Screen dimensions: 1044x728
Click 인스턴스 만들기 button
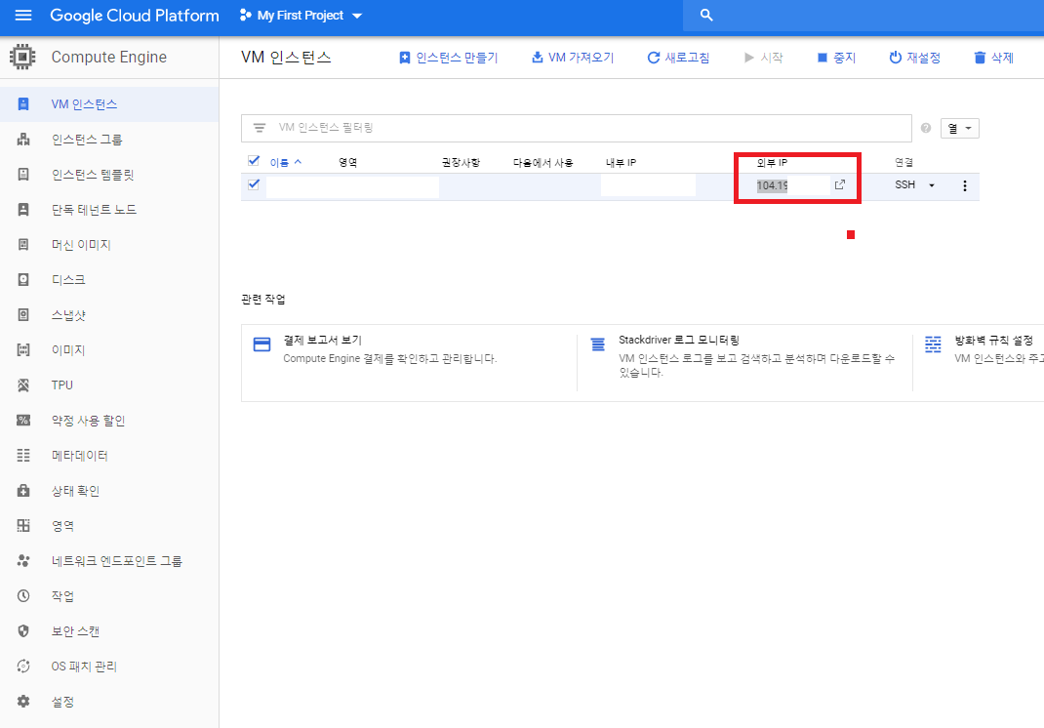tap(448, 58)
